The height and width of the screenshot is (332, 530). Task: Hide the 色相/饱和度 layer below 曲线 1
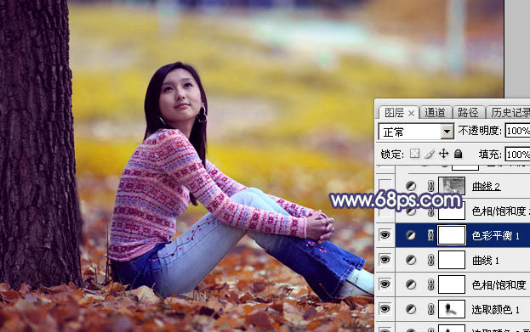pos(385,284)
